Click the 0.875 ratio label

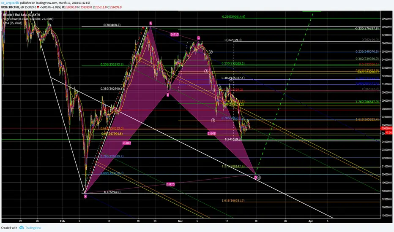[170, 184]
